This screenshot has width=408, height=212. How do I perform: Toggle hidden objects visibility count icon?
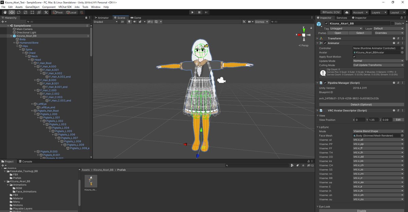tap(150, 22)
